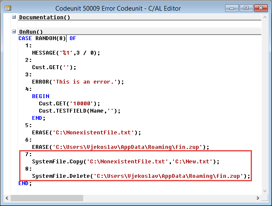Click the MESSAGE('%1',3 / 0) line
The height and width of the screenshot is (206, 272).
pos(66,53)
